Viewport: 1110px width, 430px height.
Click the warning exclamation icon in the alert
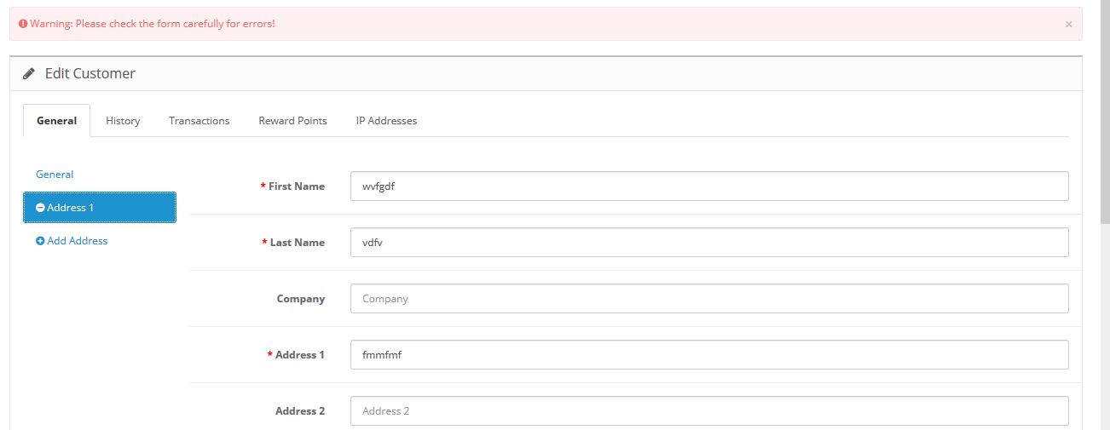(23, 24)
